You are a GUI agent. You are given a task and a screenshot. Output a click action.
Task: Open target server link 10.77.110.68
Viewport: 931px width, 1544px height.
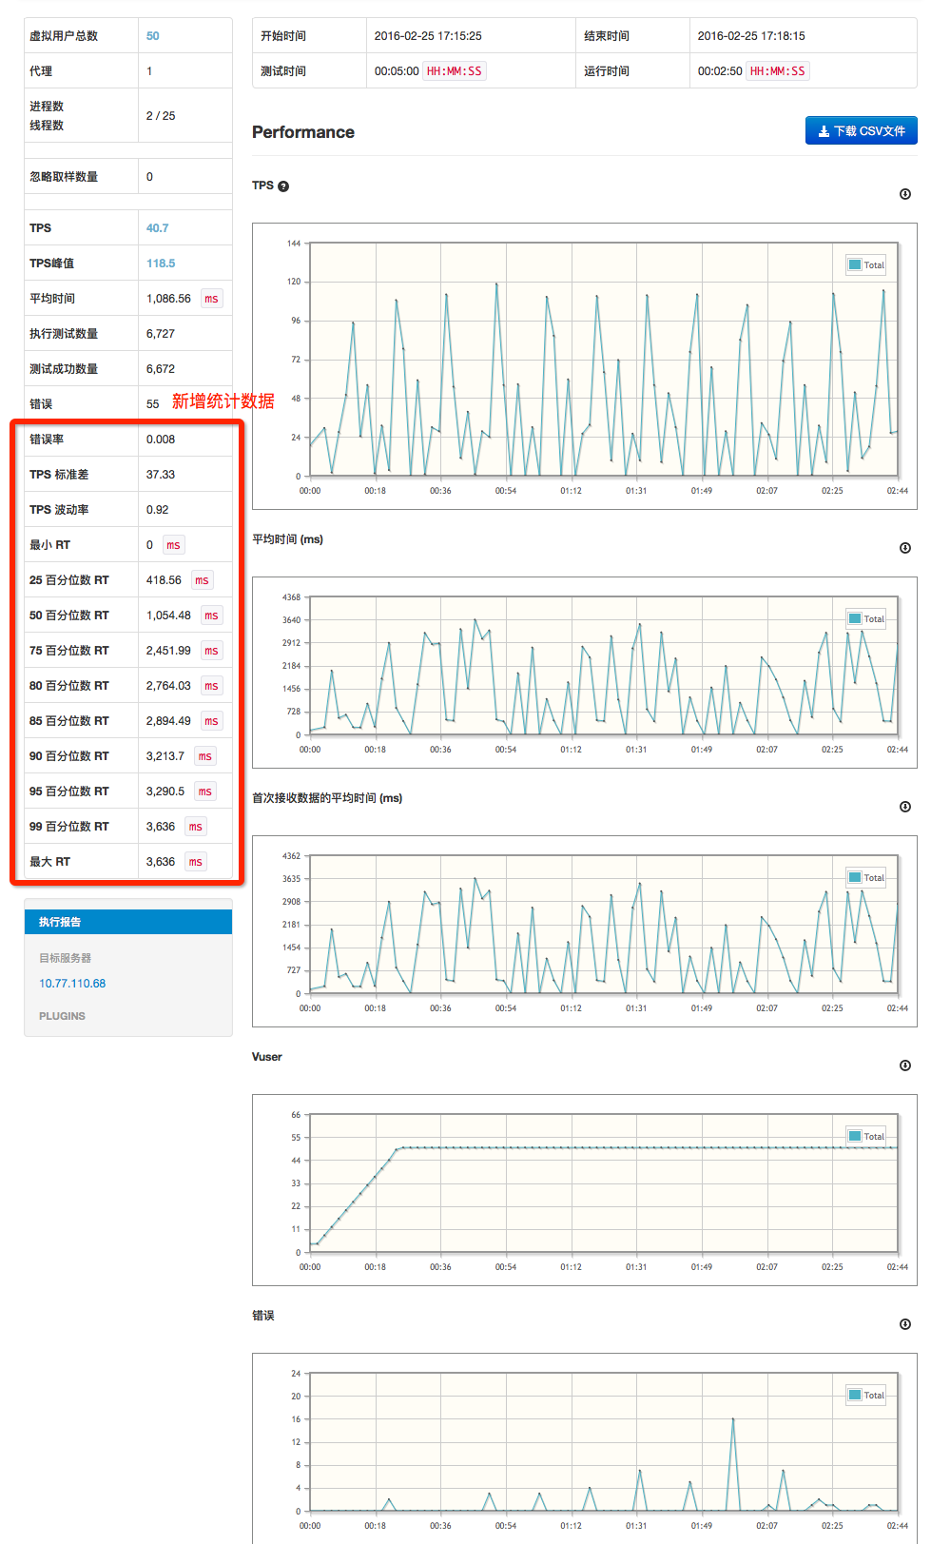click(x=72, y=984)
